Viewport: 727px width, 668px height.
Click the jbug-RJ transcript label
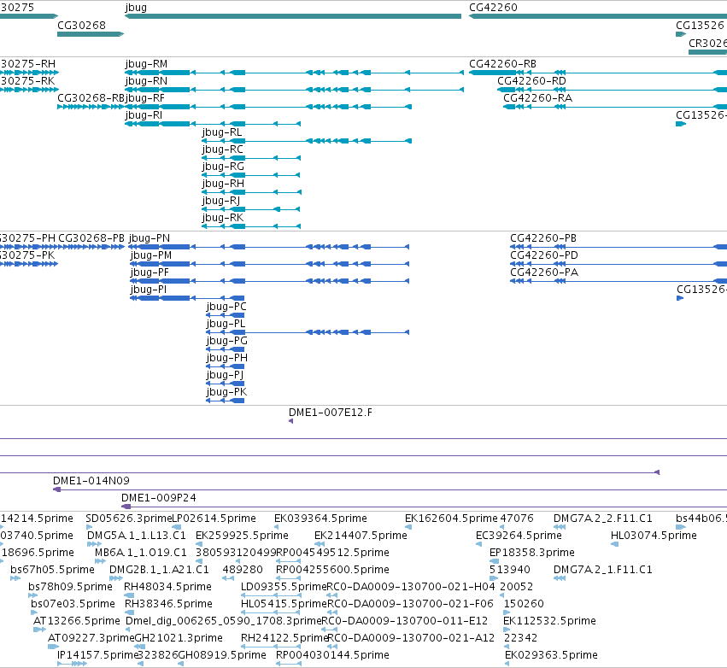pos(221,202)
